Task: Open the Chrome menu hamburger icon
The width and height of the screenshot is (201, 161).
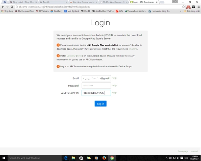Action: tap(198, 7)
